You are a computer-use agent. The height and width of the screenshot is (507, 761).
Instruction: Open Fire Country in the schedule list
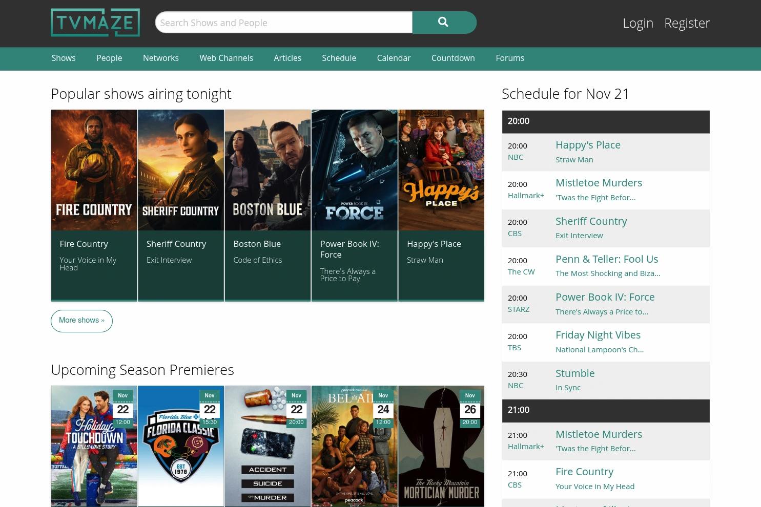(x=584, y=472)
